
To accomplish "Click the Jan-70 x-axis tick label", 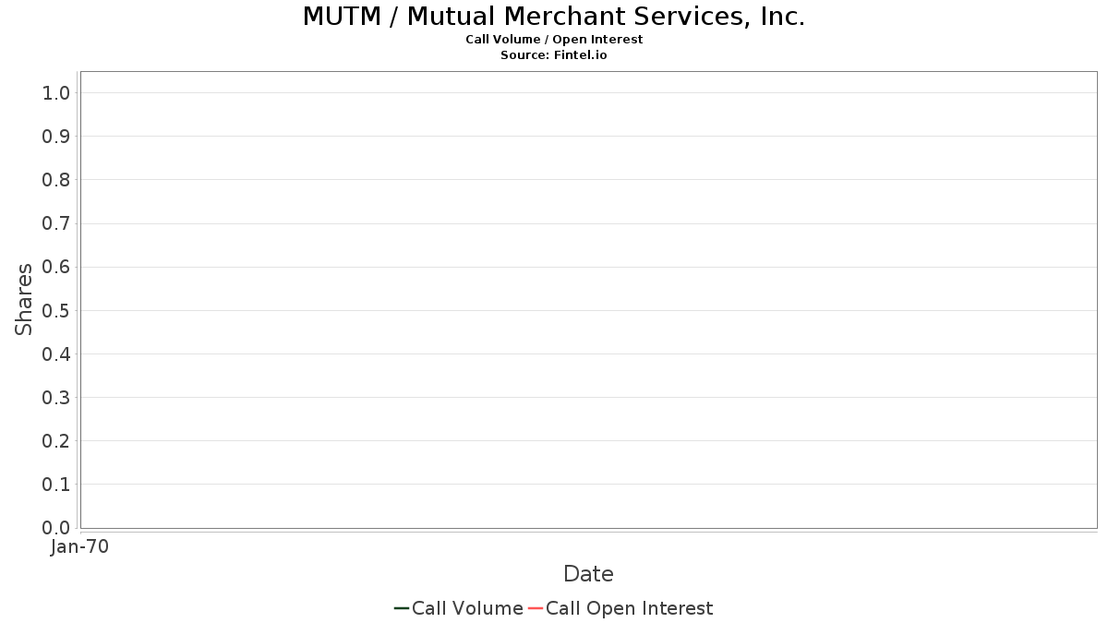I will click(x=79, y=547).
